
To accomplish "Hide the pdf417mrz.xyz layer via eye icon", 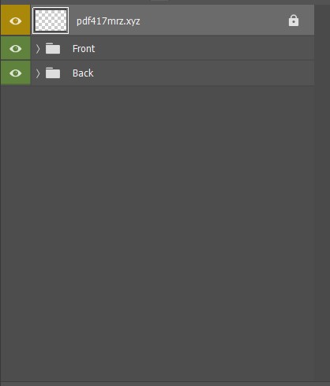I will click(x=15, y=21).
